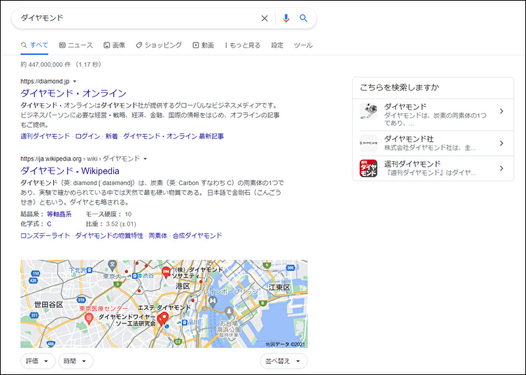Open the 週刊ダイヤモンド sitelink
The height and width of the screenshot is (375, 526).
pos(45,136)
